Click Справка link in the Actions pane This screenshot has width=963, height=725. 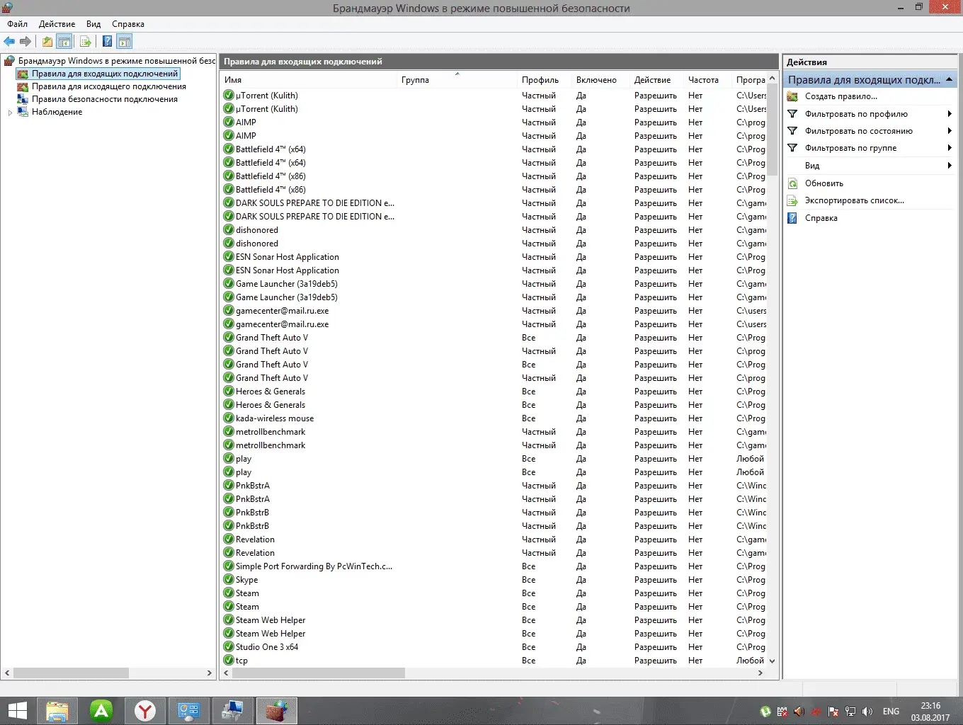(x=821, y=218)
